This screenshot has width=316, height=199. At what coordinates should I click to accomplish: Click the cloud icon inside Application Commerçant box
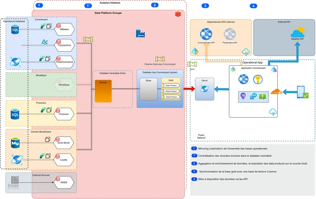click(273, 112)
